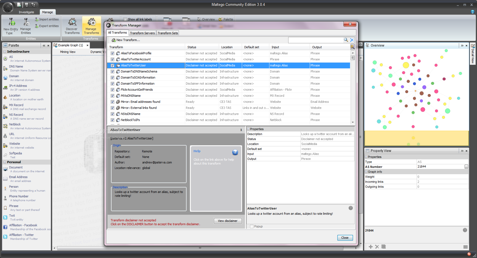The image size is (477, 258).
Task: Click the Twit entity icon in Palette
Action: coord(5,217)
